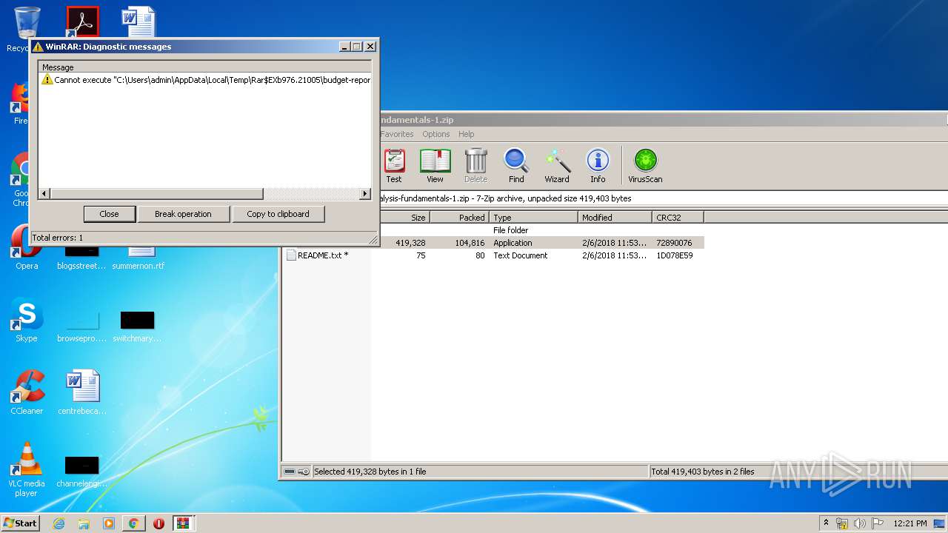The image size is (948, 533).
Task: Click the right arrow of horizontal scrollbar
Action: (x=364, y=194)
